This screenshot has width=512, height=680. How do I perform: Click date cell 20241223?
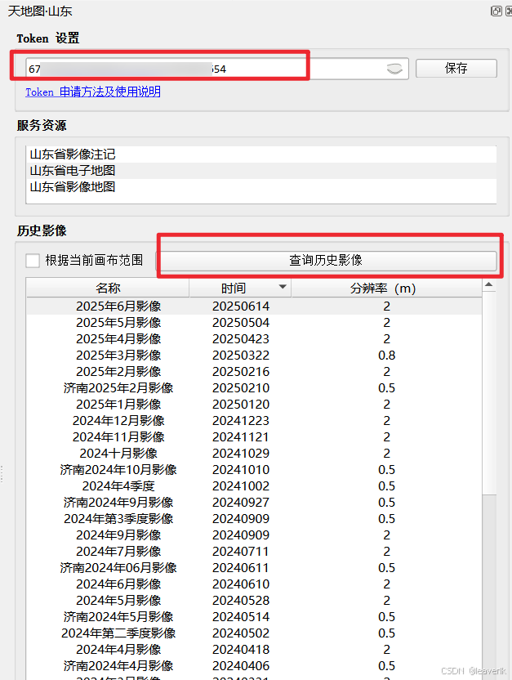click(241, 421)
